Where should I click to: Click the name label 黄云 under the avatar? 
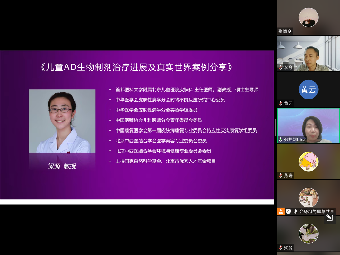click(x=288, y=104)
